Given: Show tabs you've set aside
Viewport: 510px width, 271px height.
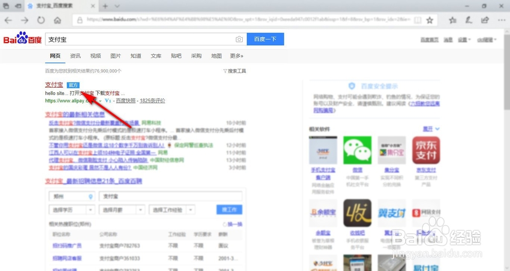Looking at the screenshot, I should [6, 6].
